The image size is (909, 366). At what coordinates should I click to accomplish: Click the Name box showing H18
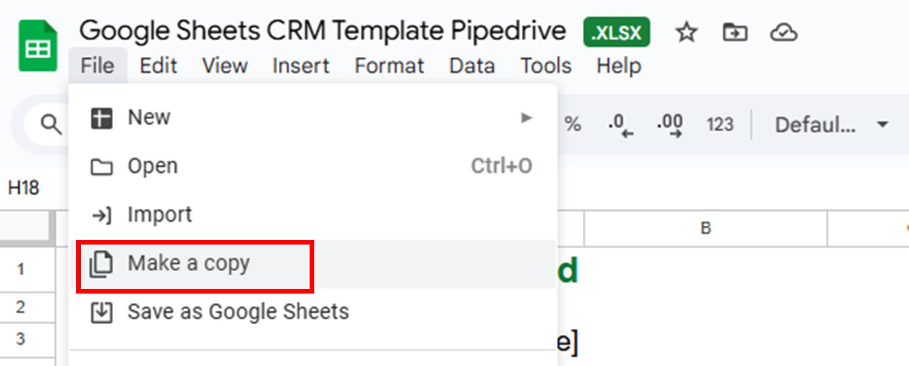[x=24, y=188]
